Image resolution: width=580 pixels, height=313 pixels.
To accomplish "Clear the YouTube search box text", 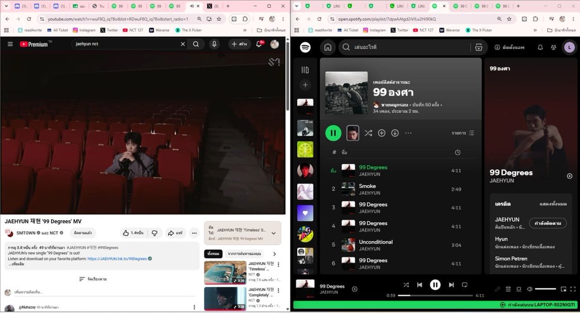I will click(183, 44).
